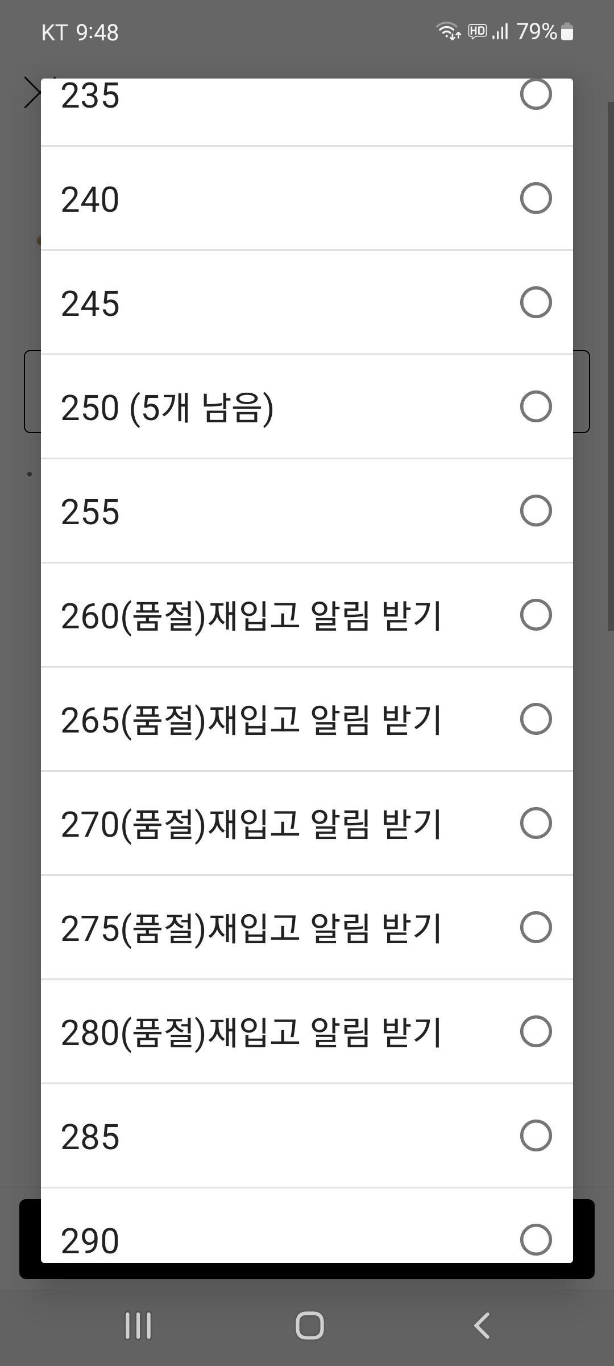The image size is (614, 1366).
Task: Tap the Wi-Fi status icon
Action: (448, 31)
